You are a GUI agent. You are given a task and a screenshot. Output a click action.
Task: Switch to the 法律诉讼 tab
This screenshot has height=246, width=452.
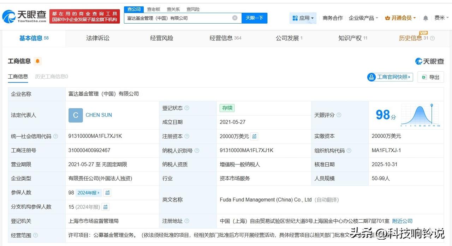coord(98,38)
